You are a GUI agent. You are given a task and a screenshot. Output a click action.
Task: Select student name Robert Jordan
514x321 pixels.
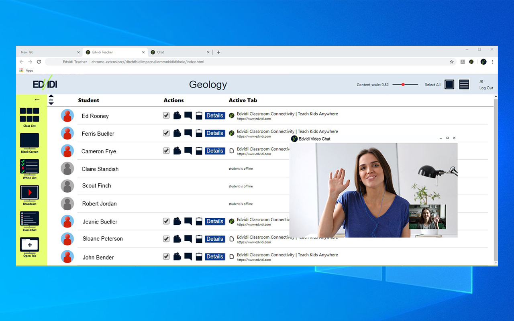tap(99, 204)
